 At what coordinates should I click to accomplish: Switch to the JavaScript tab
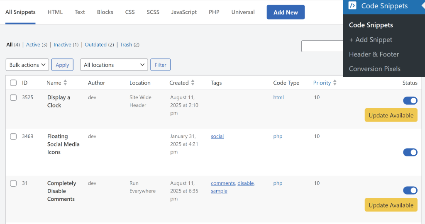(x=184, y=12)
